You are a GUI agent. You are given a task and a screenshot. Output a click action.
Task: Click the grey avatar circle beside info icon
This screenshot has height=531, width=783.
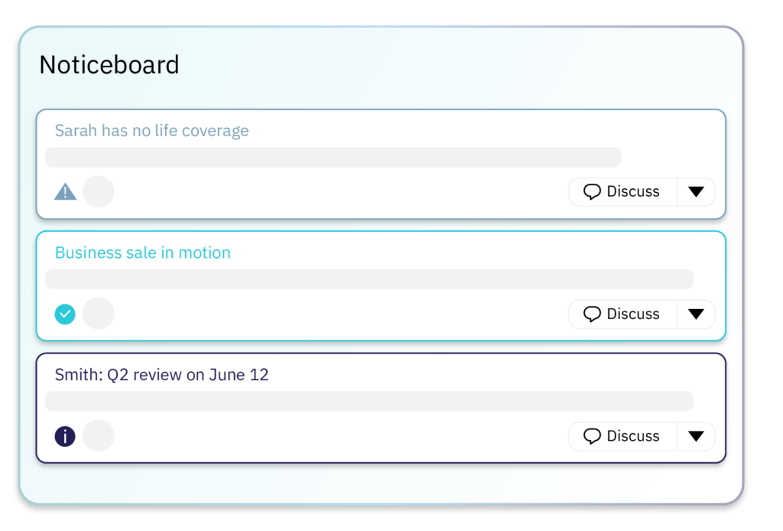point(99,435)
